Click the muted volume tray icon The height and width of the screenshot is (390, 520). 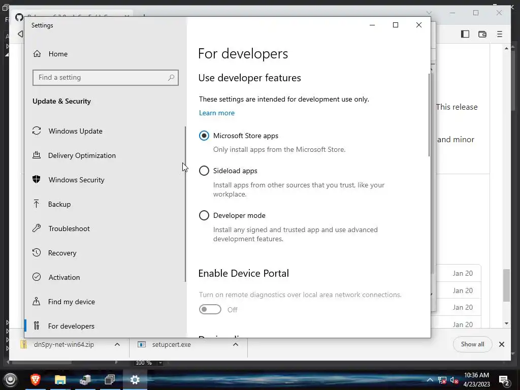click(x=454, y=380)
